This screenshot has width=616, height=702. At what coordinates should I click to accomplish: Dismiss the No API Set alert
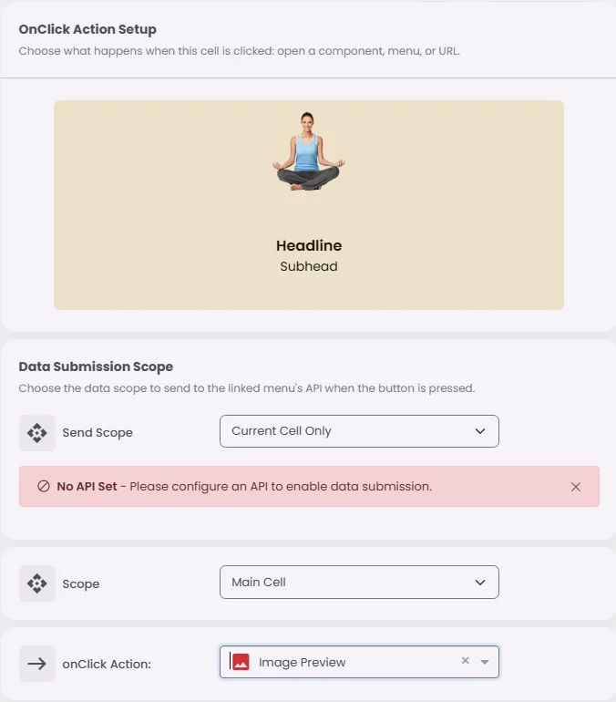point(576,487)
